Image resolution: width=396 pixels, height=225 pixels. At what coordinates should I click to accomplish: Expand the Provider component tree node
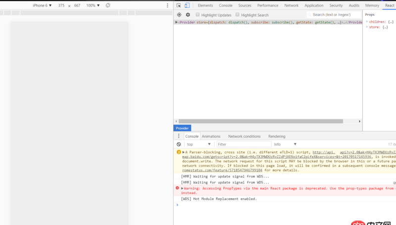point(176,22)
